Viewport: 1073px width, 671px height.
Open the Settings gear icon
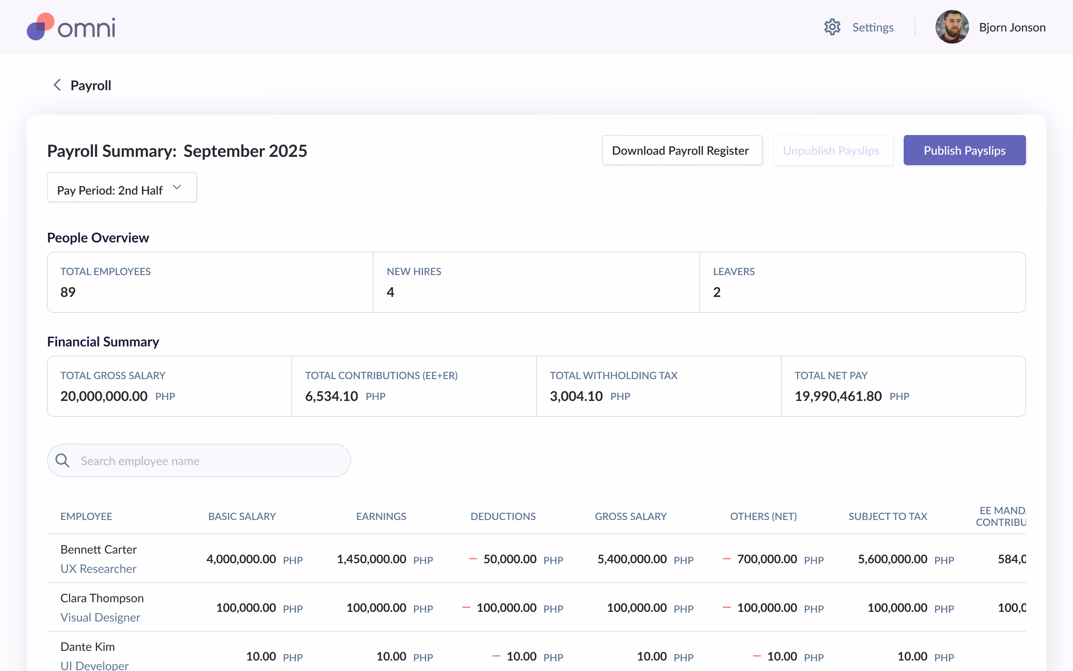click(832, 27)
